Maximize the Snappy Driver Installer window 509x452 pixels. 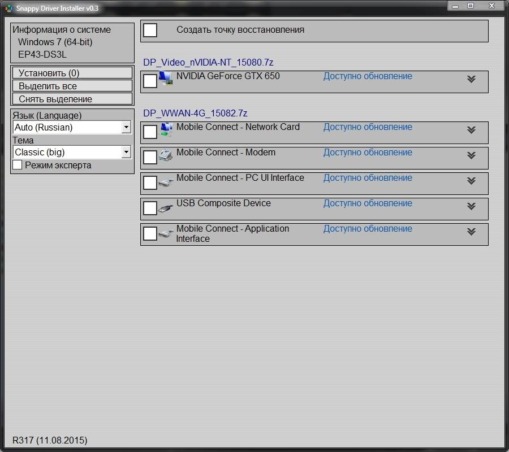(471, 6)
